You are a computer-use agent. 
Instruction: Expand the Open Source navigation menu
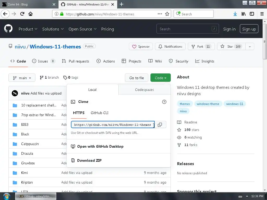pos(83,29)
